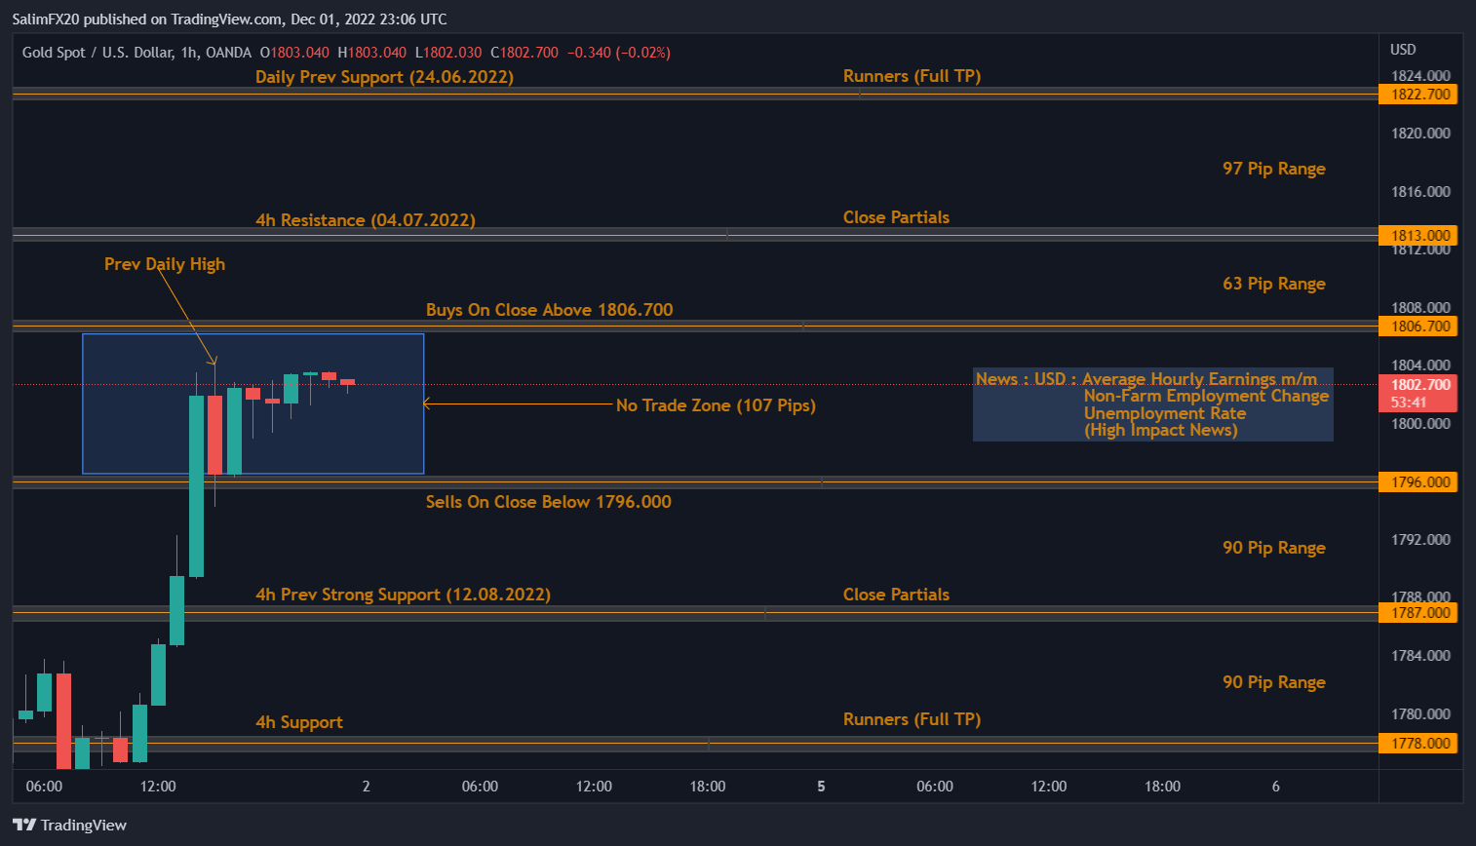Select the 1787.000 support price tag

pos(1418,612)
